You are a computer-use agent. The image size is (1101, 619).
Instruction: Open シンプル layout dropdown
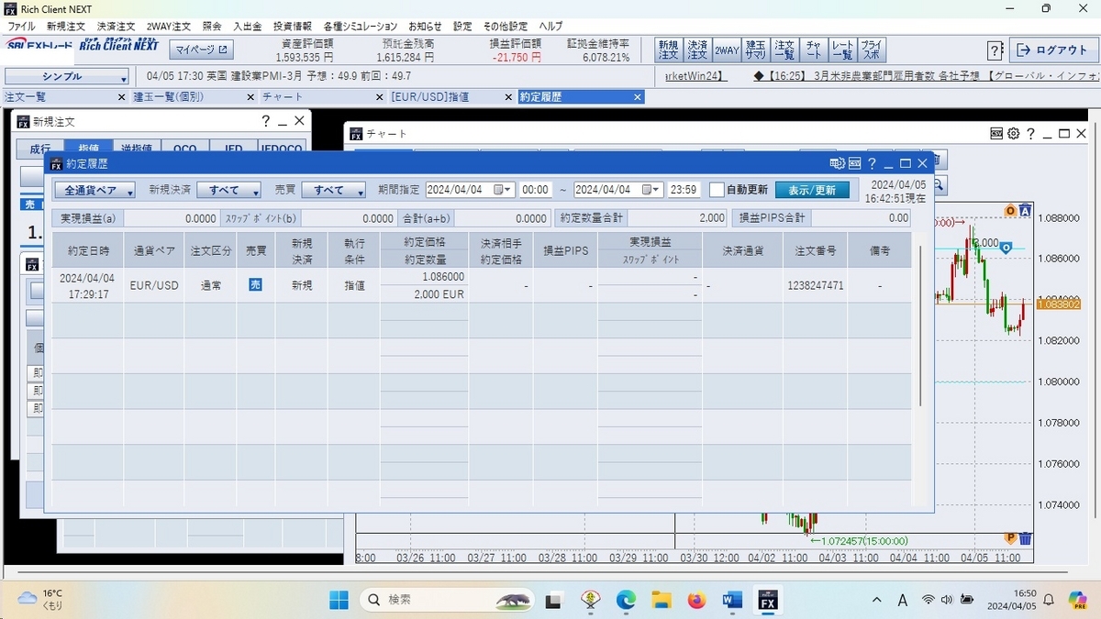click(x=67, y=78)
